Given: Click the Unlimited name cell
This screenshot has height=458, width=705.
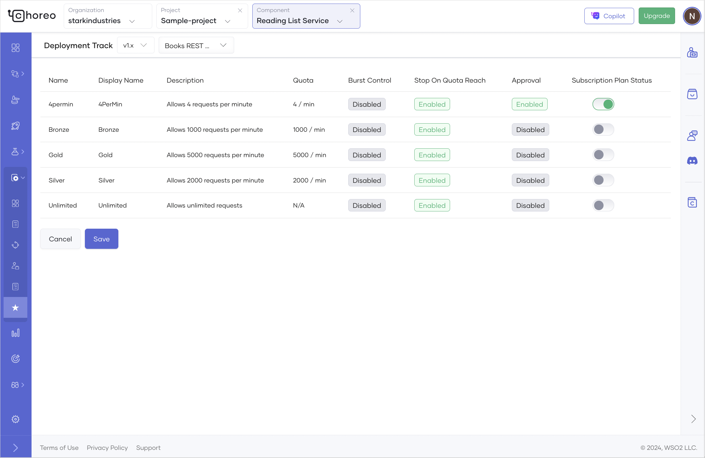Looking at the screenshot, I should (x=63, y=205).
